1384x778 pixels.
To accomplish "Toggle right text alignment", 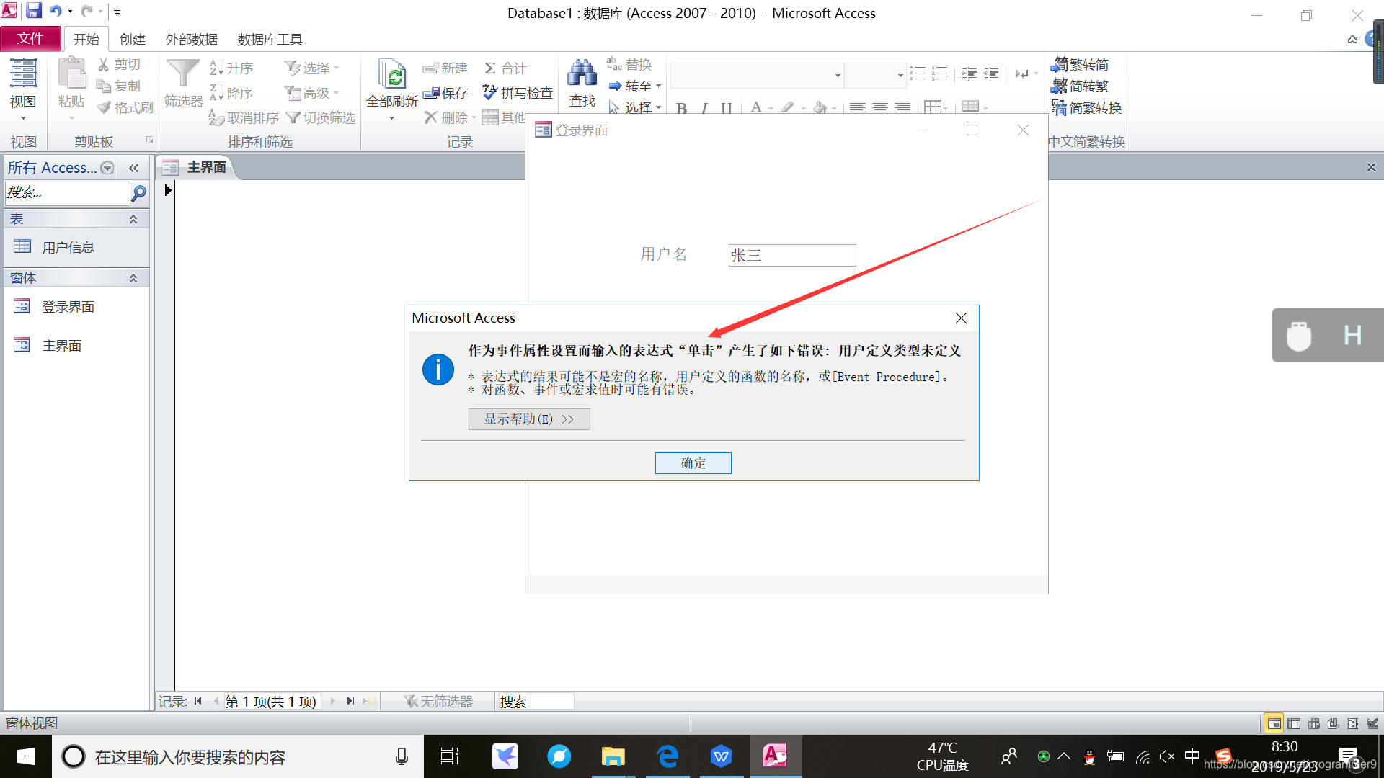I will pyautogui.click(x=902, y=108).
